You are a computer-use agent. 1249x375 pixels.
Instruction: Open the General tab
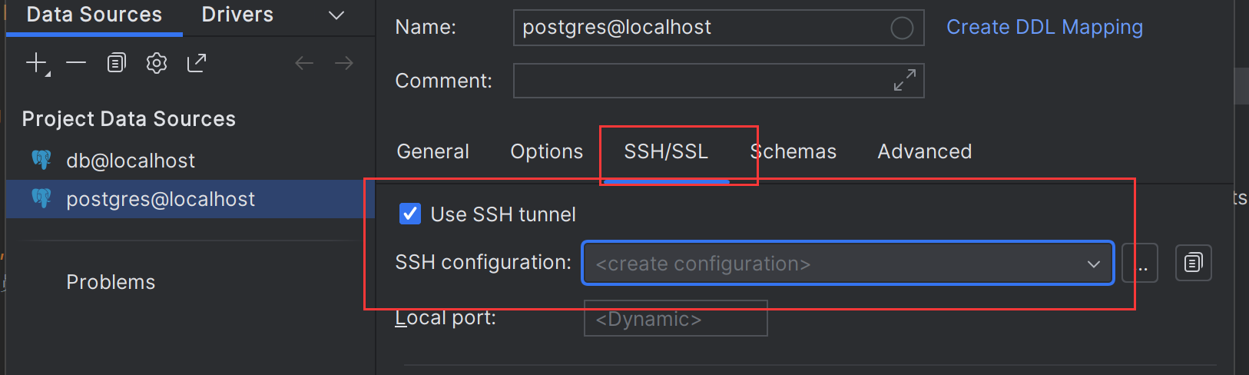pos(432,151)
